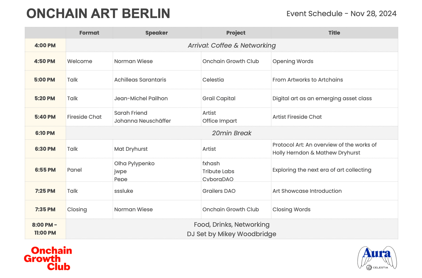Select speaker Achilleas Sarantaris
The height and width of the screenshot is (278, 422).
tap(140, 80)
